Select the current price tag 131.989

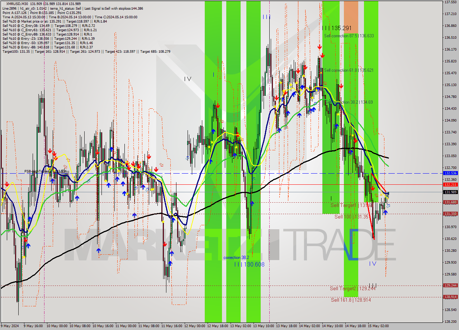click(x=450, y=192)
